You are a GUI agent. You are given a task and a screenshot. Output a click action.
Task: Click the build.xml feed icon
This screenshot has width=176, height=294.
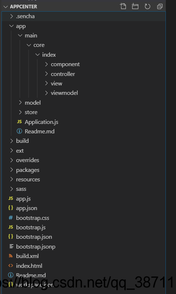pos(11,256)
